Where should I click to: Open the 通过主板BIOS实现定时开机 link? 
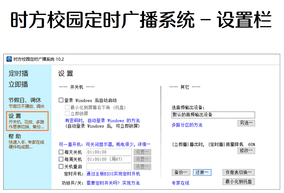tap(113, 174)
